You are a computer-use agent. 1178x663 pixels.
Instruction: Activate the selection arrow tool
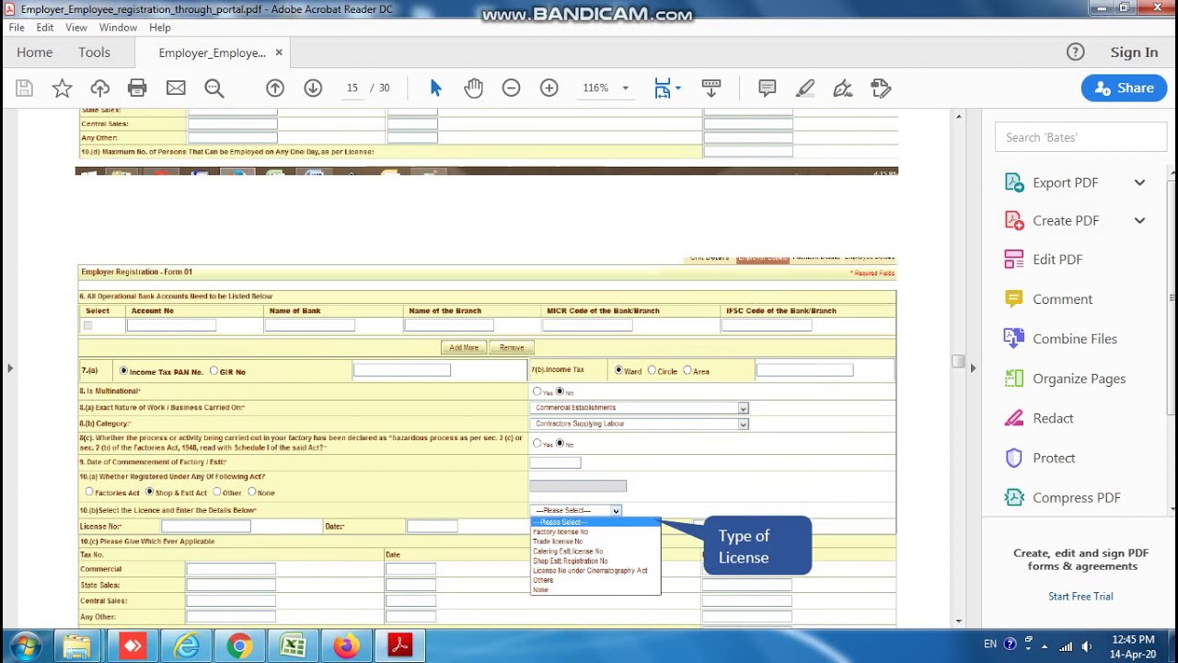click(x=435, y=88)
